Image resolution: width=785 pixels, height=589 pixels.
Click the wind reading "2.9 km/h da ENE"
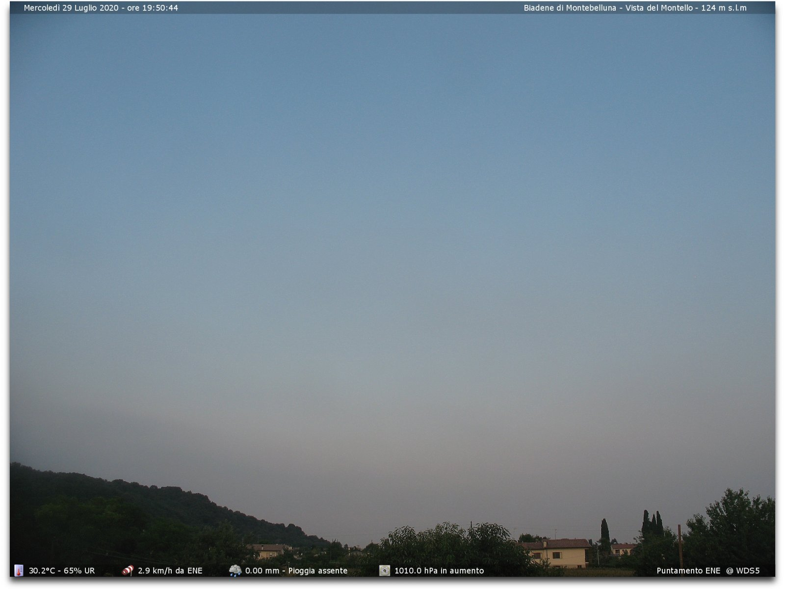170,571
